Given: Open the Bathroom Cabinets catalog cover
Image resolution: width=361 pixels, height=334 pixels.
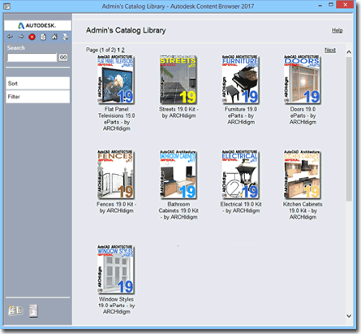Looking at the screenshot, I should [x=178, y=175].
